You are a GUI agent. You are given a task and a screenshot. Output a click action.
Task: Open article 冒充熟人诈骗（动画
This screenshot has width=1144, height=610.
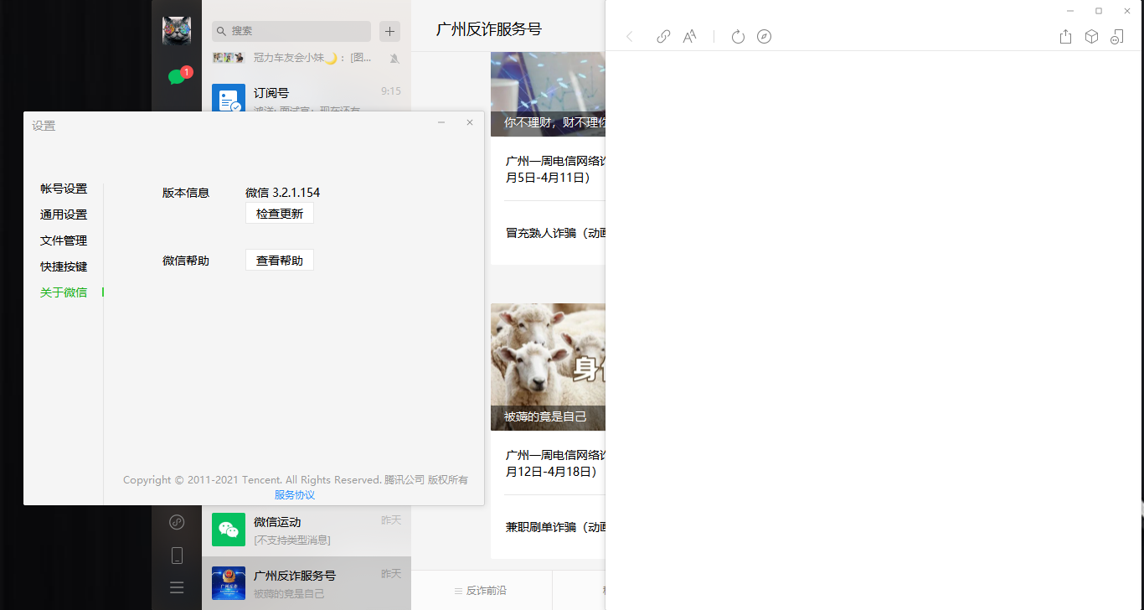[555, 233]
